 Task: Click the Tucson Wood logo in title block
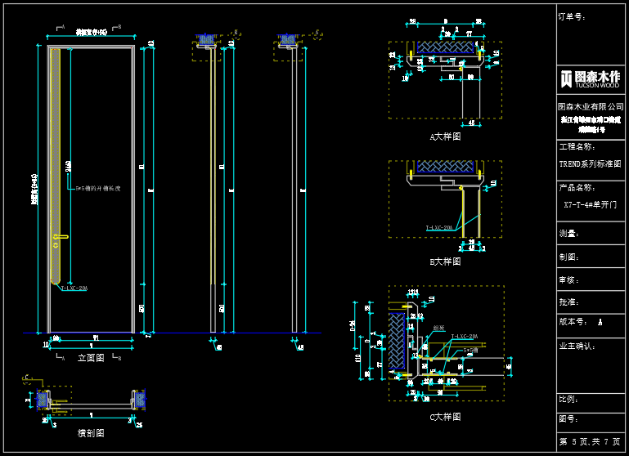coord(590,78)
